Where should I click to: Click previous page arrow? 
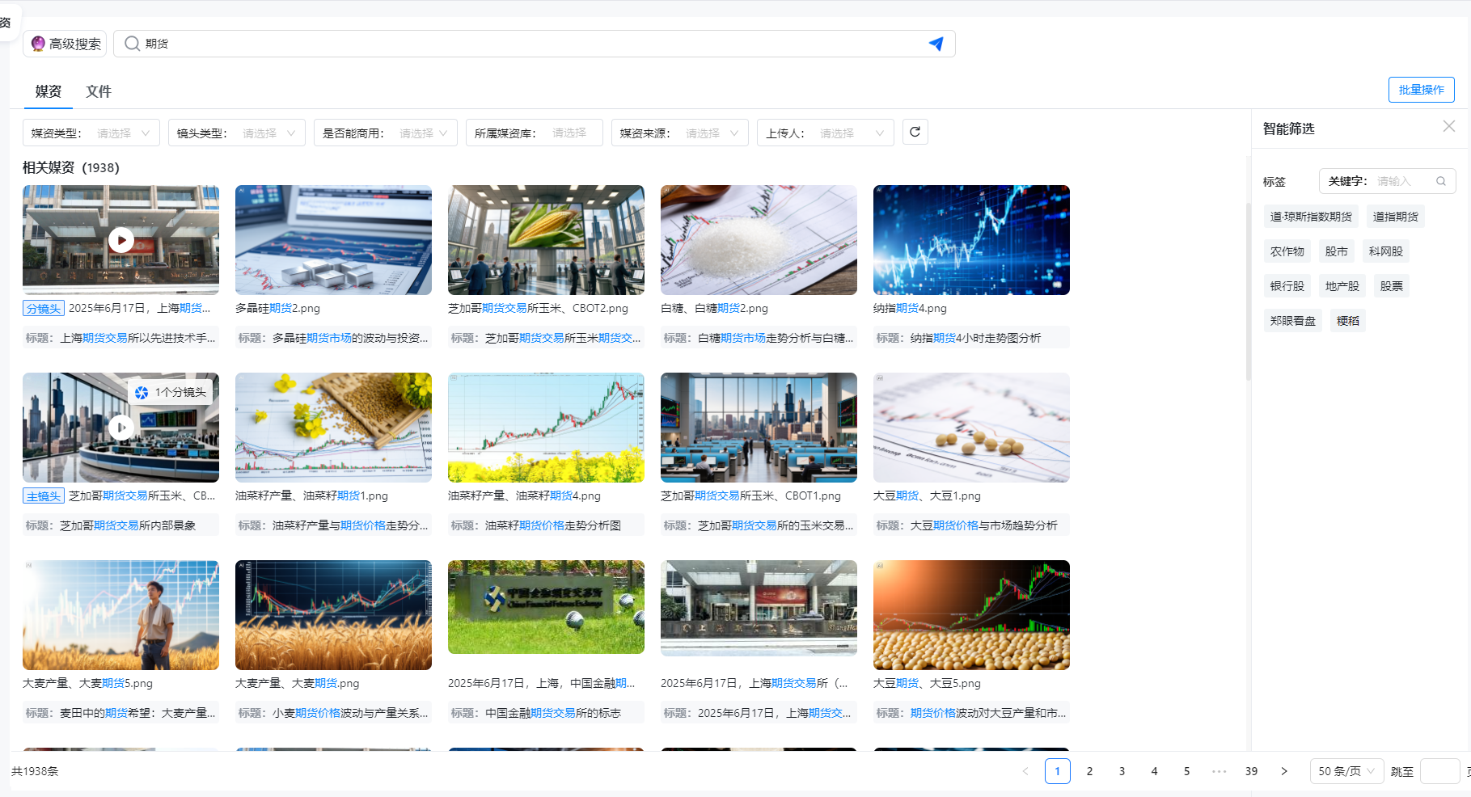[1025, 771]
